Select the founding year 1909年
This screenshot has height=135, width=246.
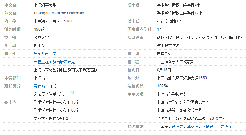click(x=40, y=30)
